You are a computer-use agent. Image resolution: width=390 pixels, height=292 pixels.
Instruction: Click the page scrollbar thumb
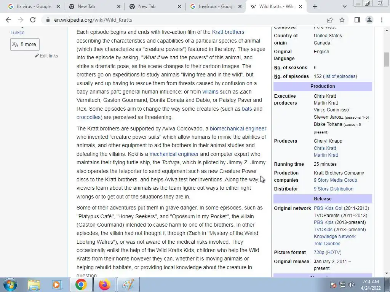pos(387,60)
